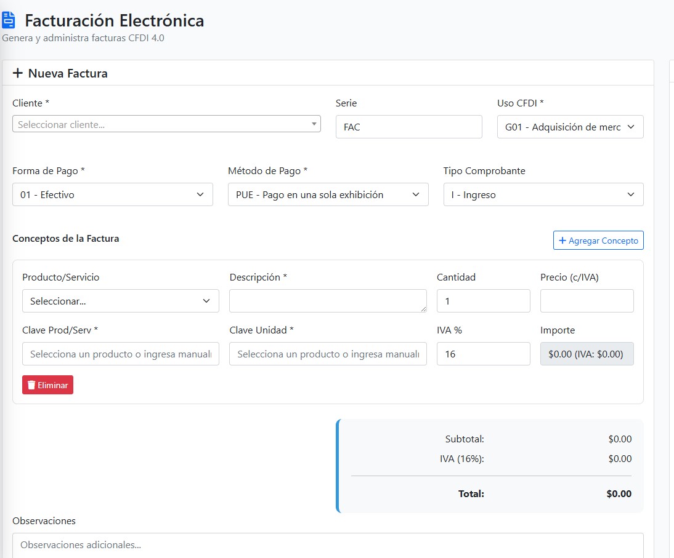Click the red Eliminar button
Screen dimensions: 674x558
coord(47,385)
